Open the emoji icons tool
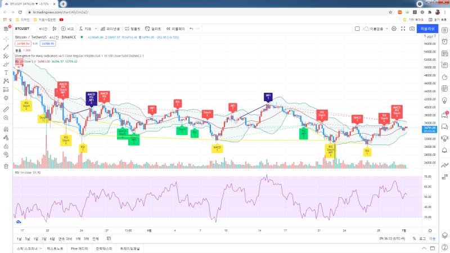 pos(6,98)
